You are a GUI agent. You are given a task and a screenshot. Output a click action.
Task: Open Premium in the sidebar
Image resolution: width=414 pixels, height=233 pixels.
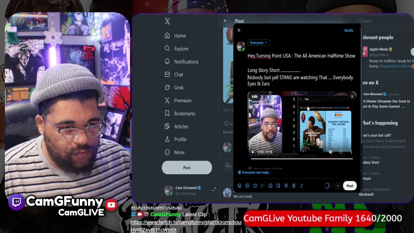(178, 101)
